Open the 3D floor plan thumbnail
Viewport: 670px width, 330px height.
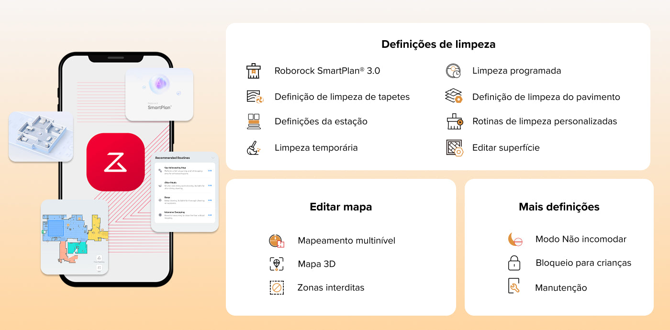point(41,137)
